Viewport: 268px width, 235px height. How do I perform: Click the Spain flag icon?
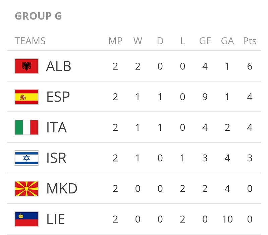[26, 97]
